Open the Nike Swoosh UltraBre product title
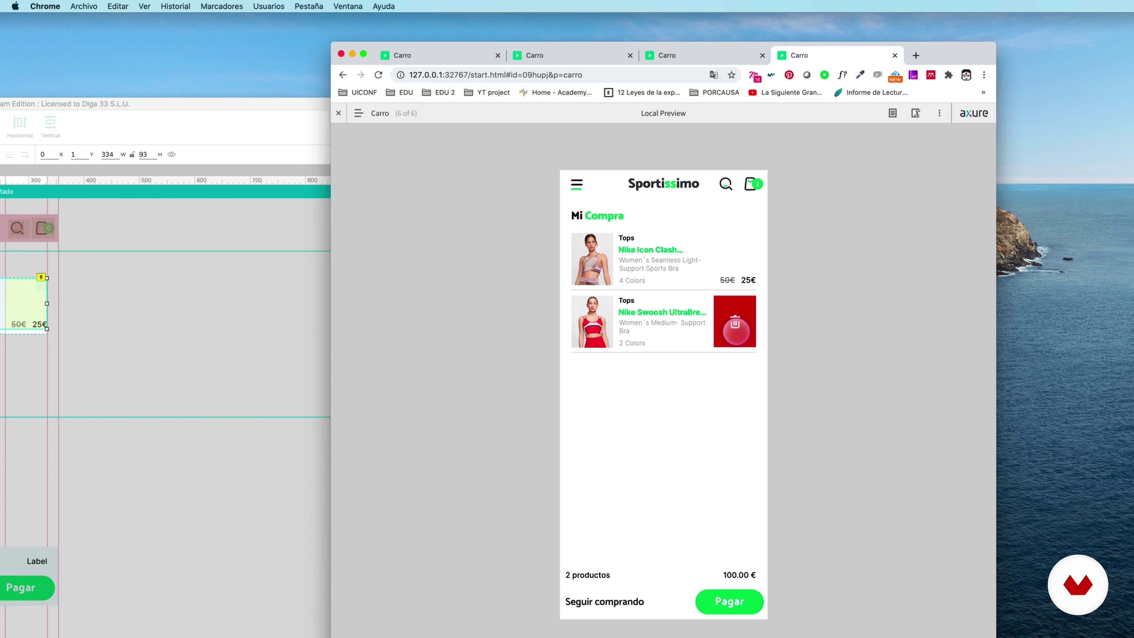 pyautogui.click(x=662, y=312)
